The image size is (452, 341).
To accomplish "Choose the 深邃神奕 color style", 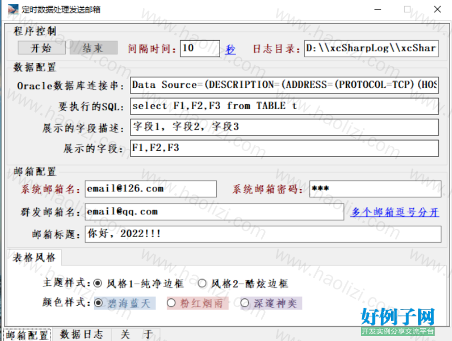I will coord(271,303).
